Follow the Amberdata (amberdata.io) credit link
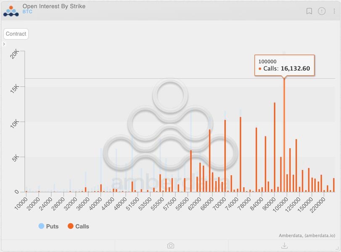Image resolution: width=341 pixels, height=252 pixels. [307, 236]
